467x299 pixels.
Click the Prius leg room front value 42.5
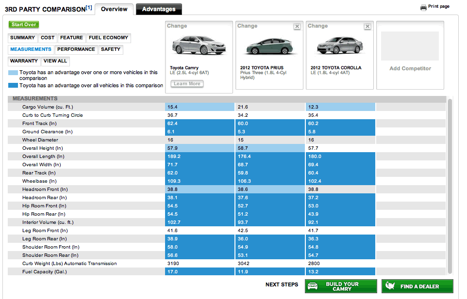243,231
